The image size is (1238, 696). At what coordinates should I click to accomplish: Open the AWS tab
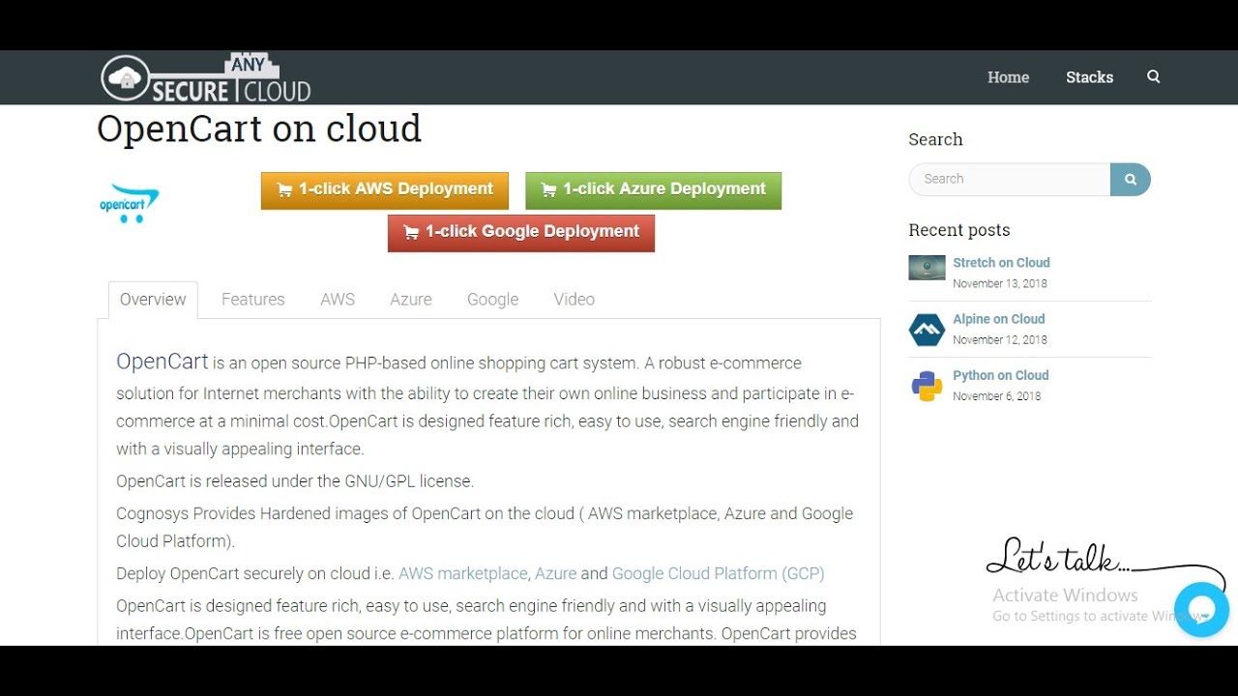338,300
